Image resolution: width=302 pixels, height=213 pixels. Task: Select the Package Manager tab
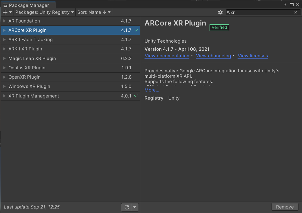[28, 5]
